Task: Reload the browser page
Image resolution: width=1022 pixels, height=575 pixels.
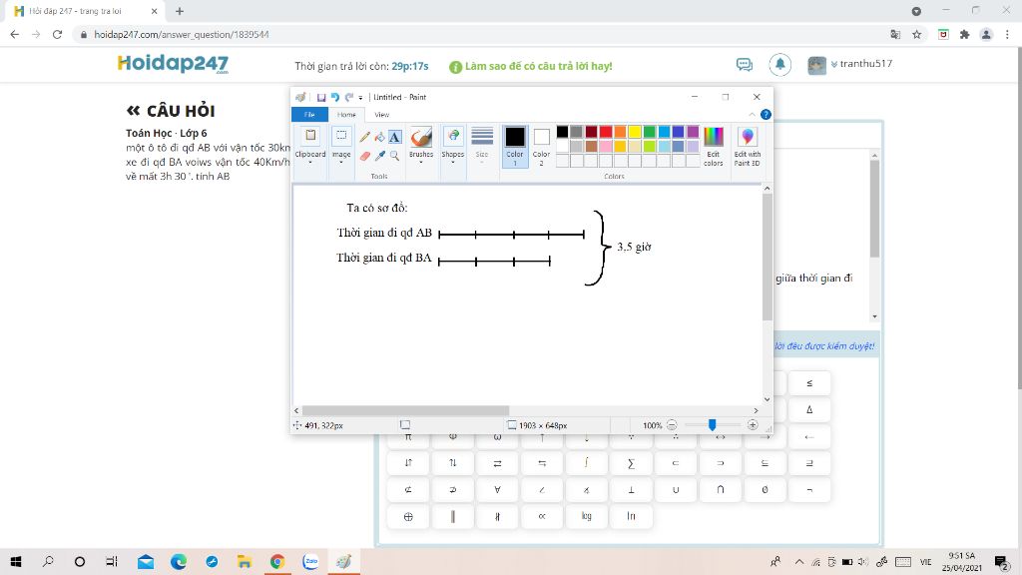Action: (x=57, y=35)
